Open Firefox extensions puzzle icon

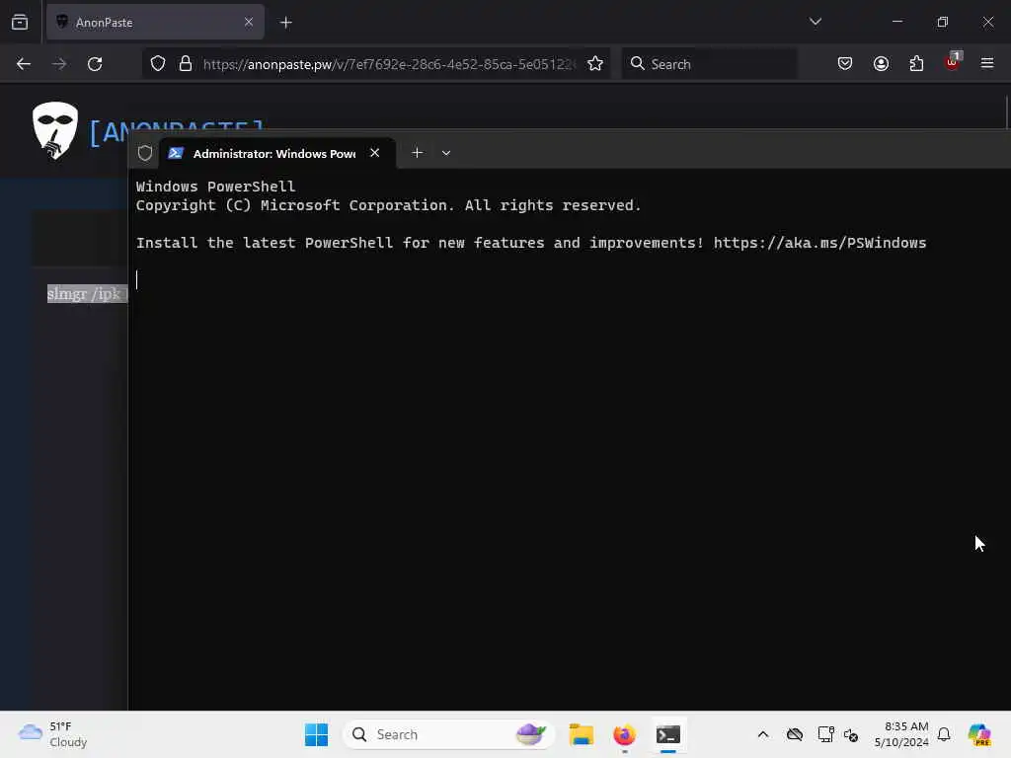tap(916, 63)
